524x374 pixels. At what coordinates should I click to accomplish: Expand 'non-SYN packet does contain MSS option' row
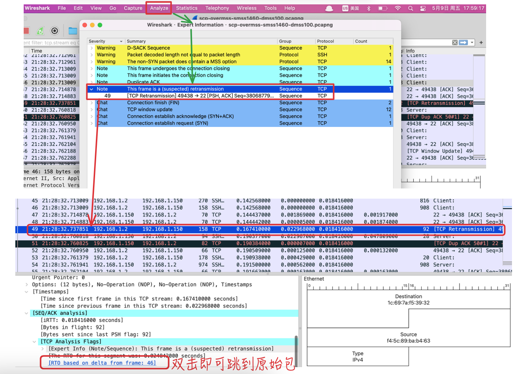(91, 62)
